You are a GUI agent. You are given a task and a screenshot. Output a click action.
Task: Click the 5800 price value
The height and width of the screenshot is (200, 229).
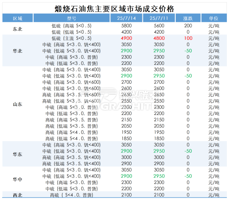click(x=127, y=26)
